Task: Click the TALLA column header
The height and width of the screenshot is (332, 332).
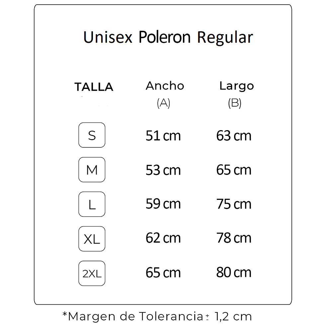Action: point(94,87)
